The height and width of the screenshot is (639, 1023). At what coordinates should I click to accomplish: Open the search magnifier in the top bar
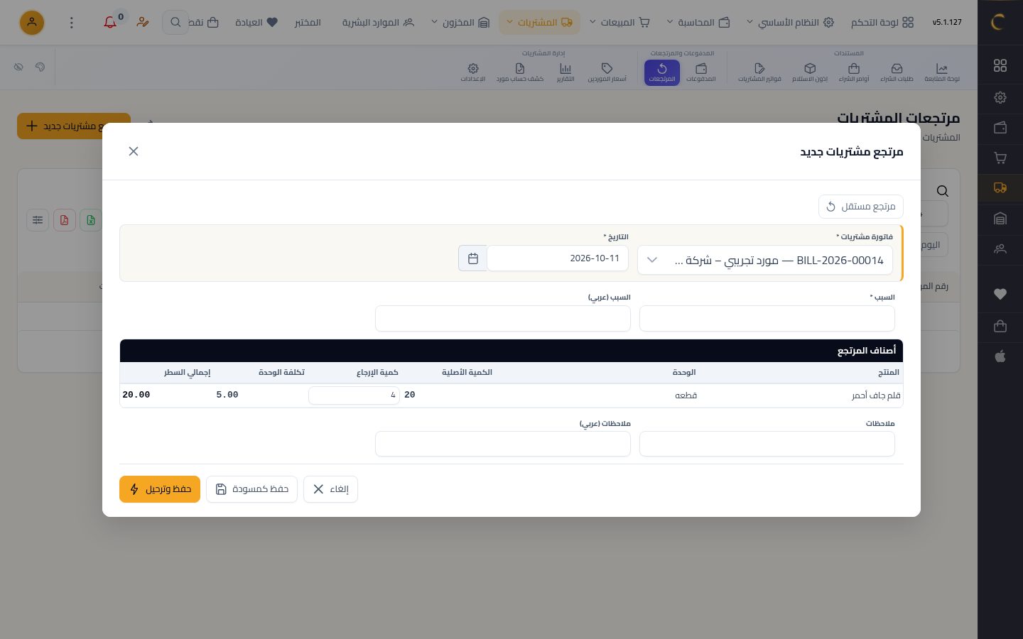[x=175, y=23]
